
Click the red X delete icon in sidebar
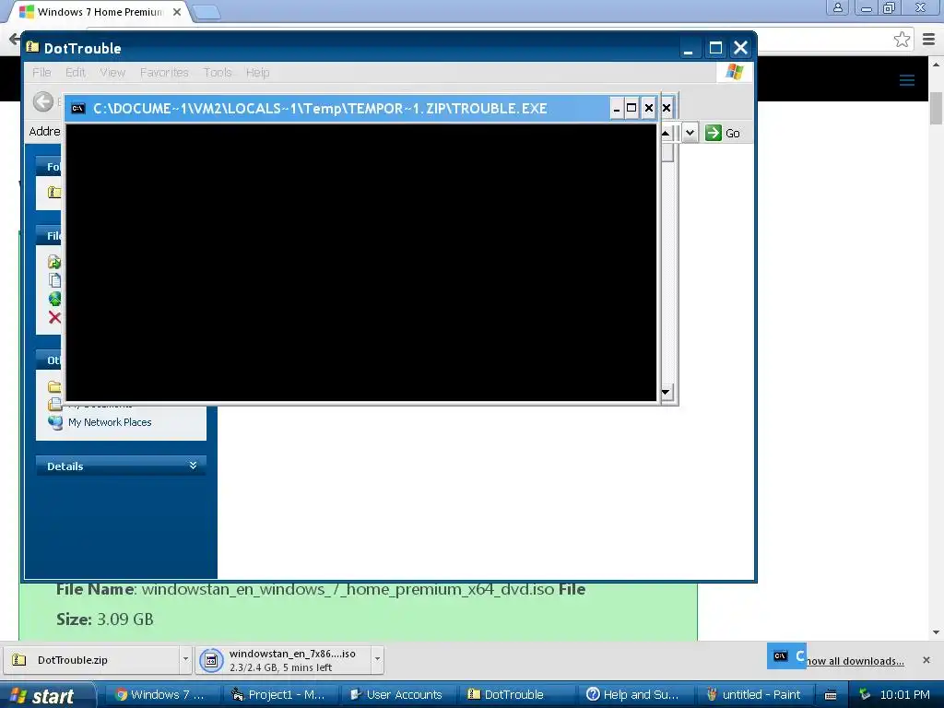click(x=54, y=317)
